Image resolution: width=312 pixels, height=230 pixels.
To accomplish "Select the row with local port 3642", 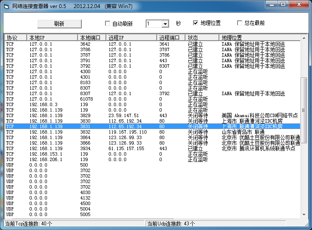I will click(x=153, y=44).
